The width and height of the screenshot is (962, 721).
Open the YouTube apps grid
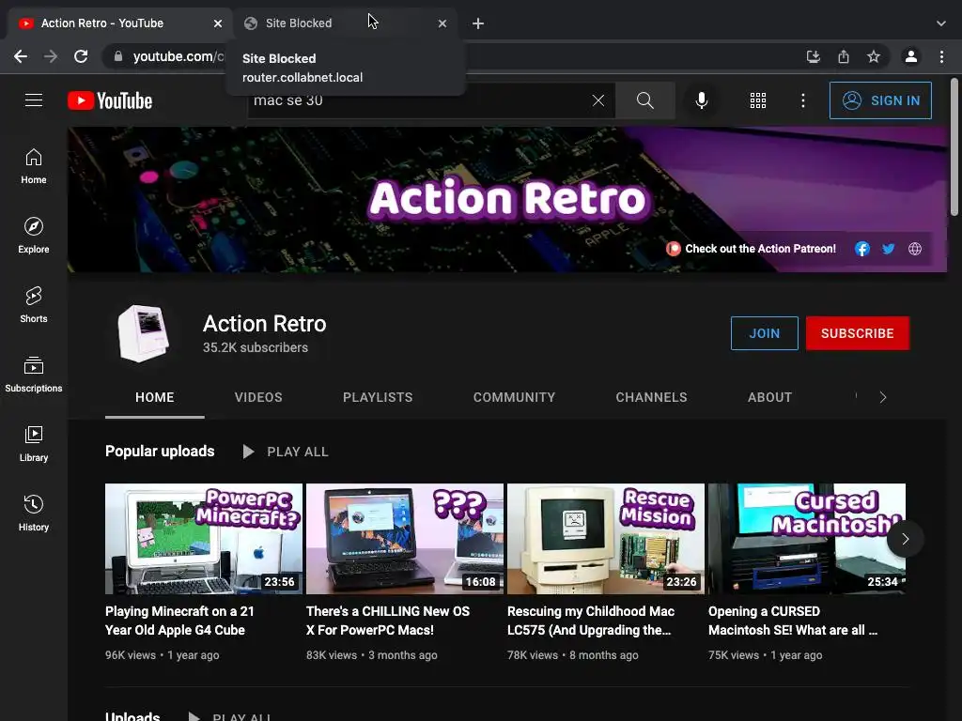[x=758, y=100]
